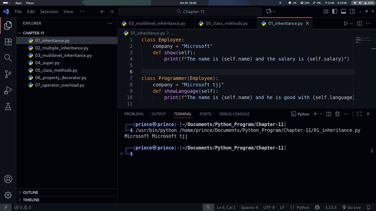The image size is (376, 211).
Task: Kill terminal with trash icon
Action: click(x=337, y=114)
